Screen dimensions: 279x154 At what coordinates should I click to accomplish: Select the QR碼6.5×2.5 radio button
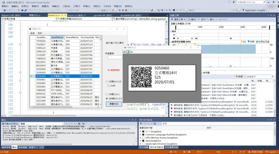(x=107, y=98)
